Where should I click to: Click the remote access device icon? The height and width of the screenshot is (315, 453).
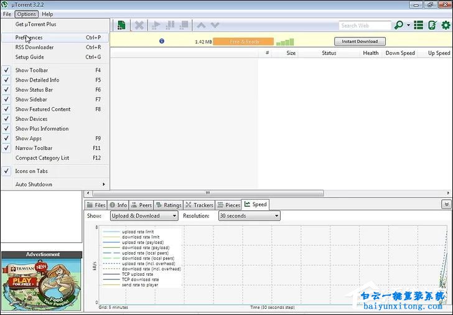click(432, 26)
